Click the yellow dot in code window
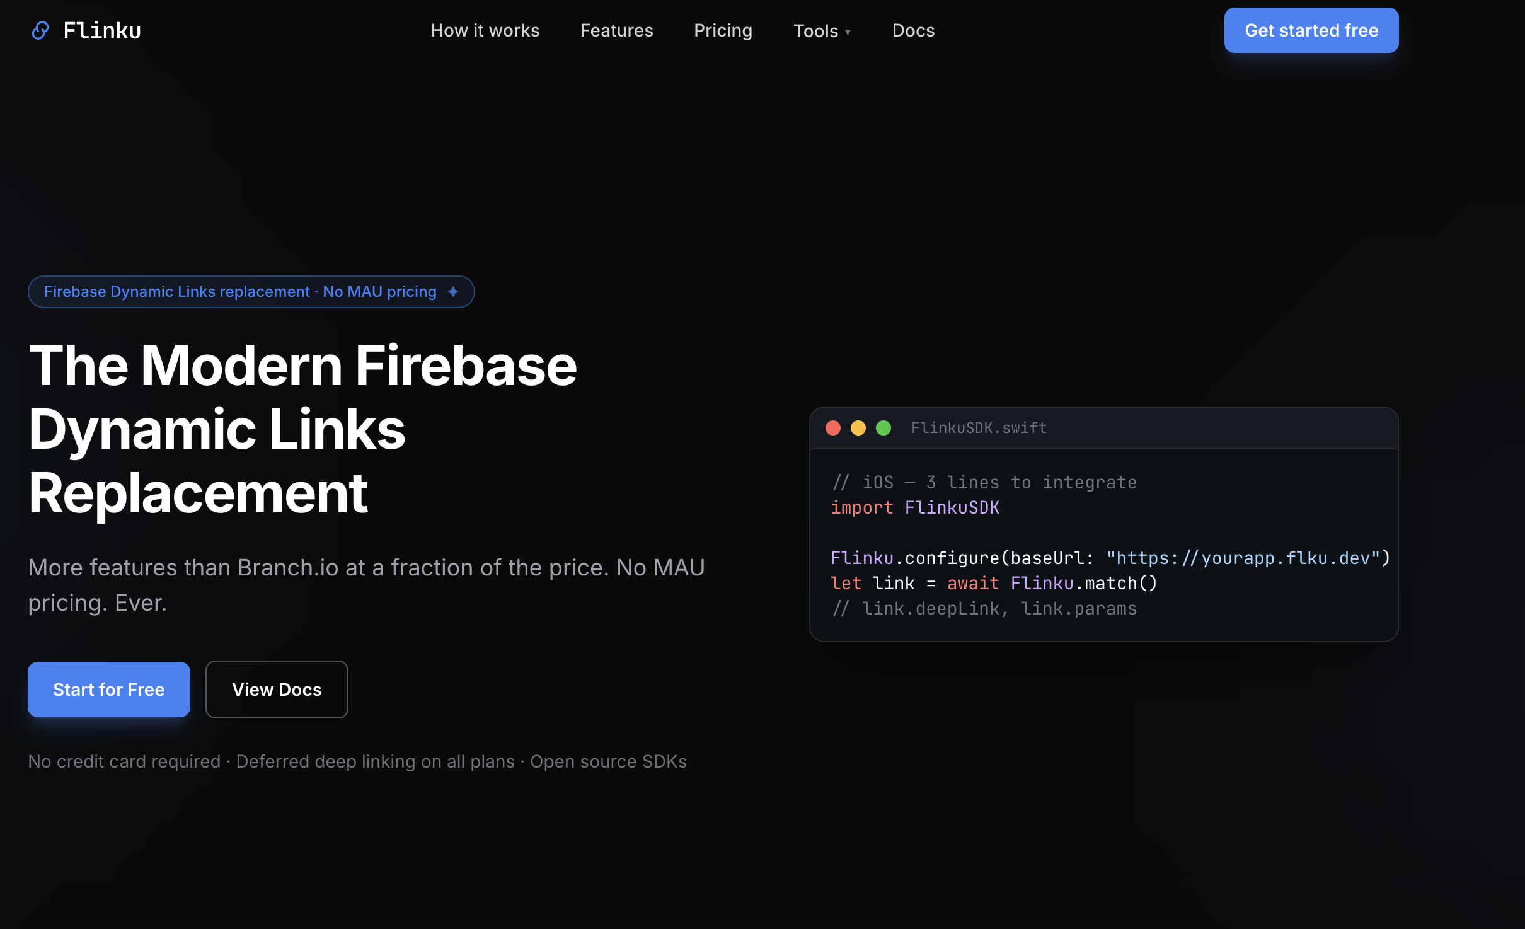The height and width of the screenshot is (929, 1525). [858, 428]
